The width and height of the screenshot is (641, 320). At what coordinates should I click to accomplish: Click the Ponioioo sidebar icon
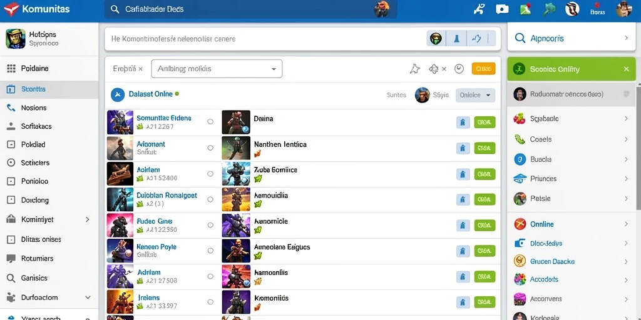pos(11,181)
